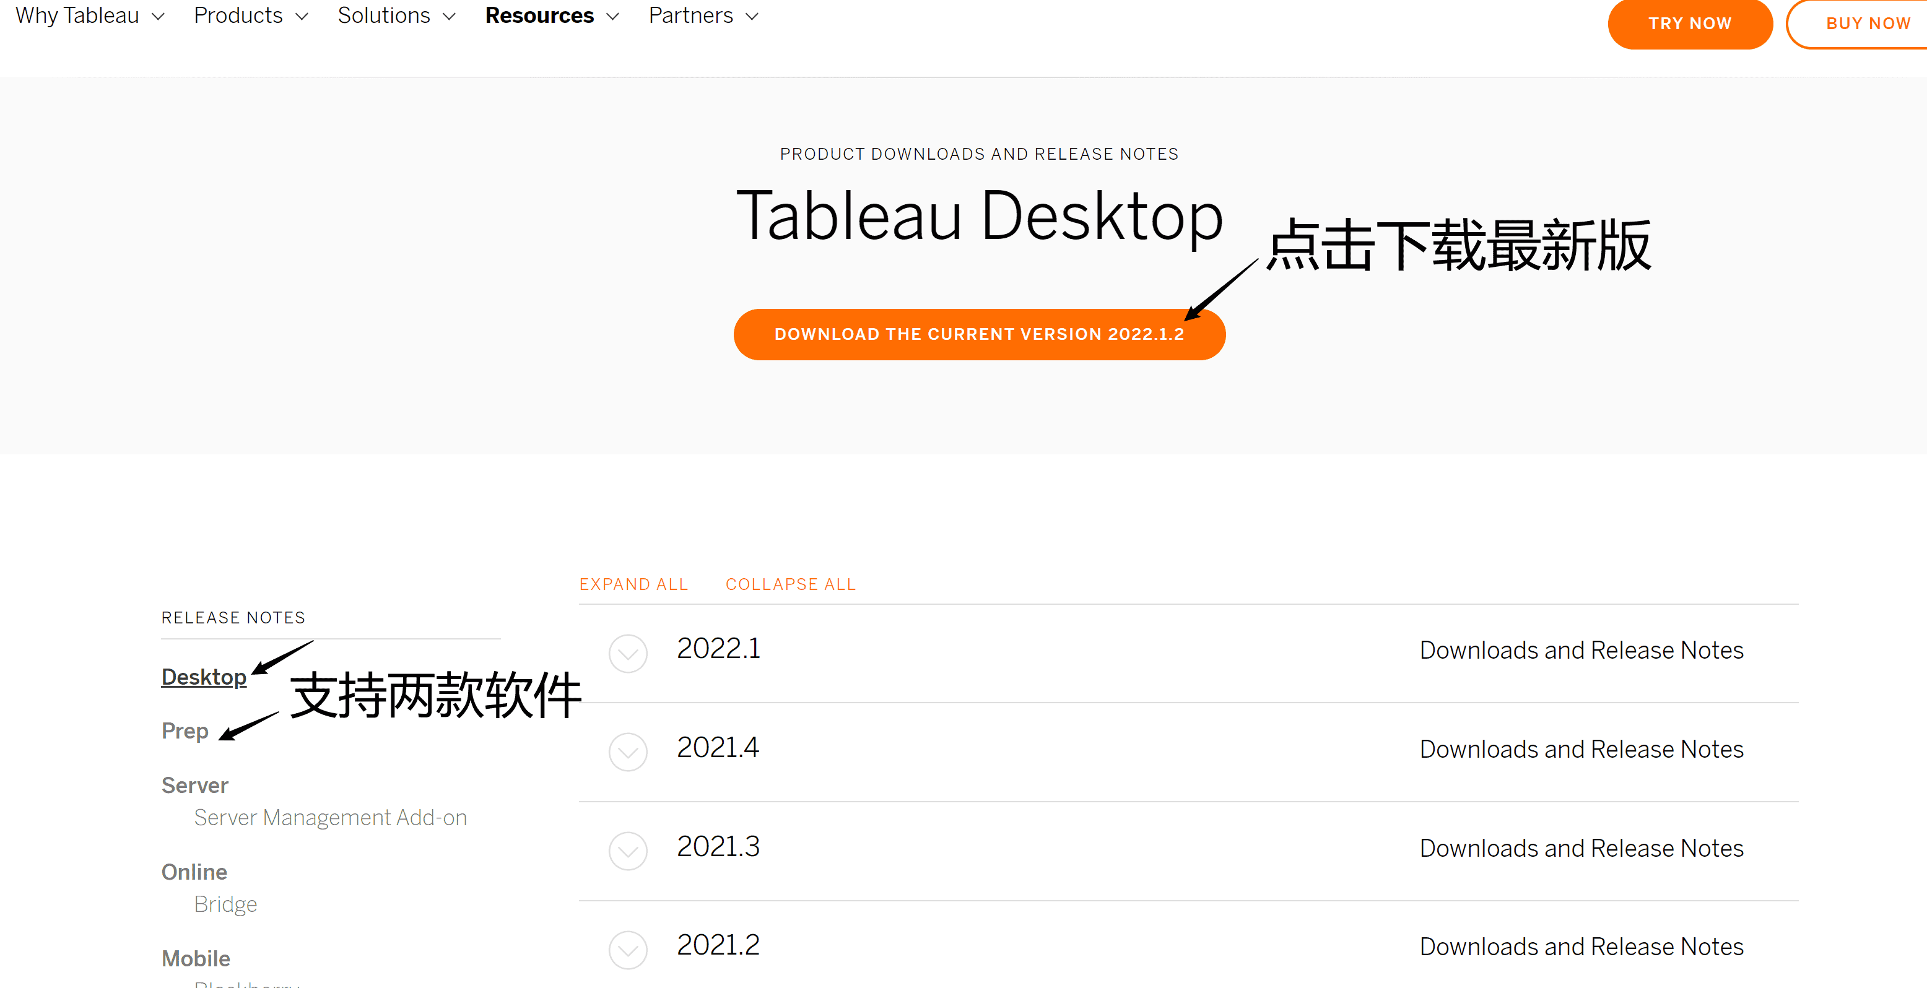This screenshot has height=988, width=1927.
Task: Open the Resources navigation menu
Action: 551,15
